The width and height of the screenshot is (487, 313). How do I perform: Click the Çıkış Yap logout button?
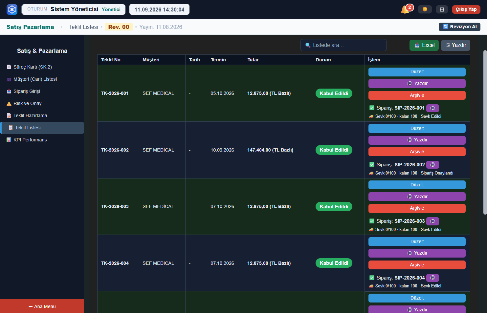click(466, 9)
